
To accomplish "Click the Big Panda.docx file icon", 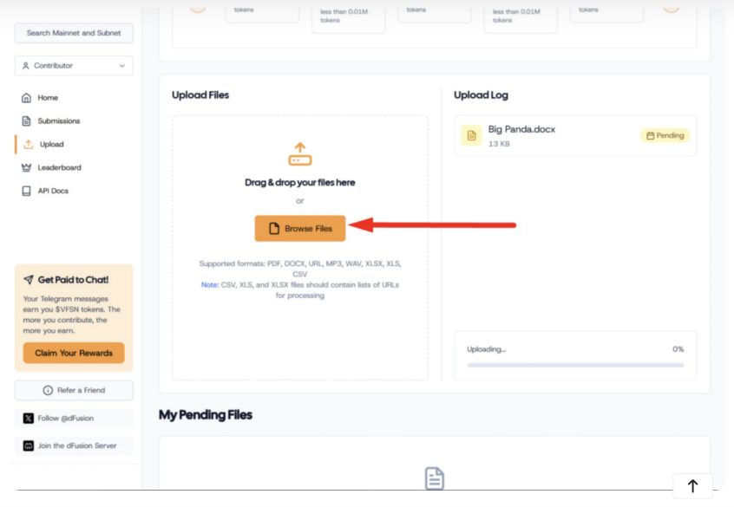I will 470,135.
